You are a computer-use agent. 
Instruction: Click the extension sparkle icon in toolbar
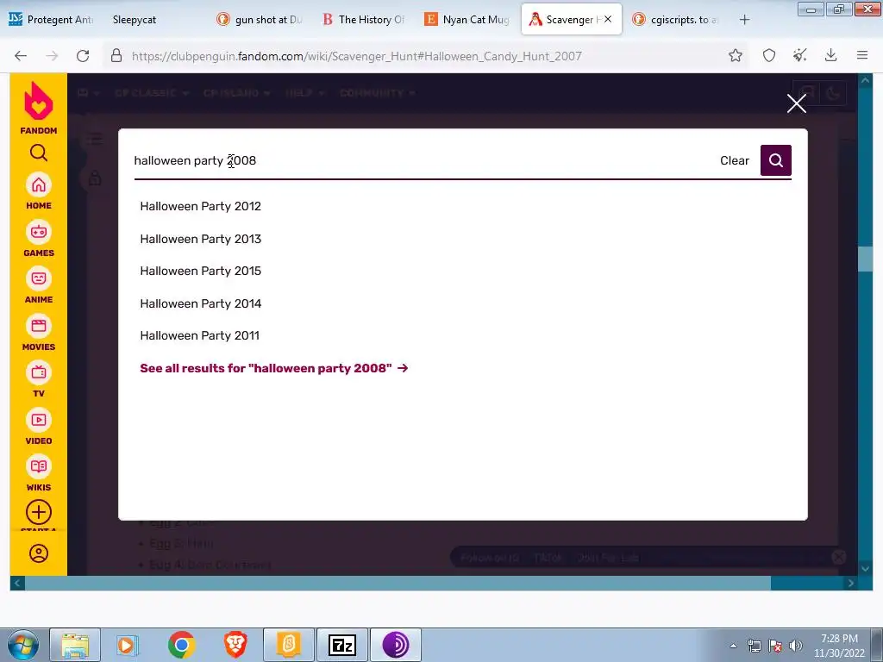point(799,55)
